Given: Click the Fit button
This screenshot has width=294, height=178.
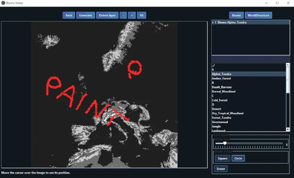Looking at the screenshot, I should pyautogui.click(x=141, y=15).
